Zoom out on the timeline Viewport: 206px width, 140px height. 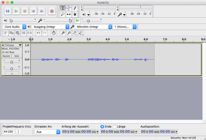69,33
